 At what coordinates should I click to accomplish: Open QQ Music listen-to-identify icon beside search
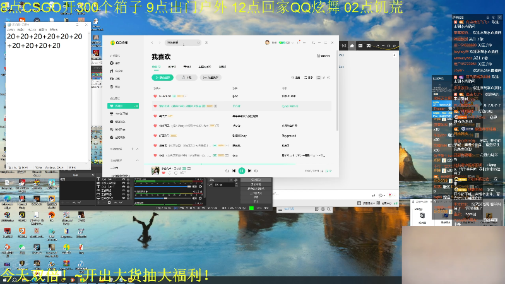pyautogui.click(x=206, y=42)
